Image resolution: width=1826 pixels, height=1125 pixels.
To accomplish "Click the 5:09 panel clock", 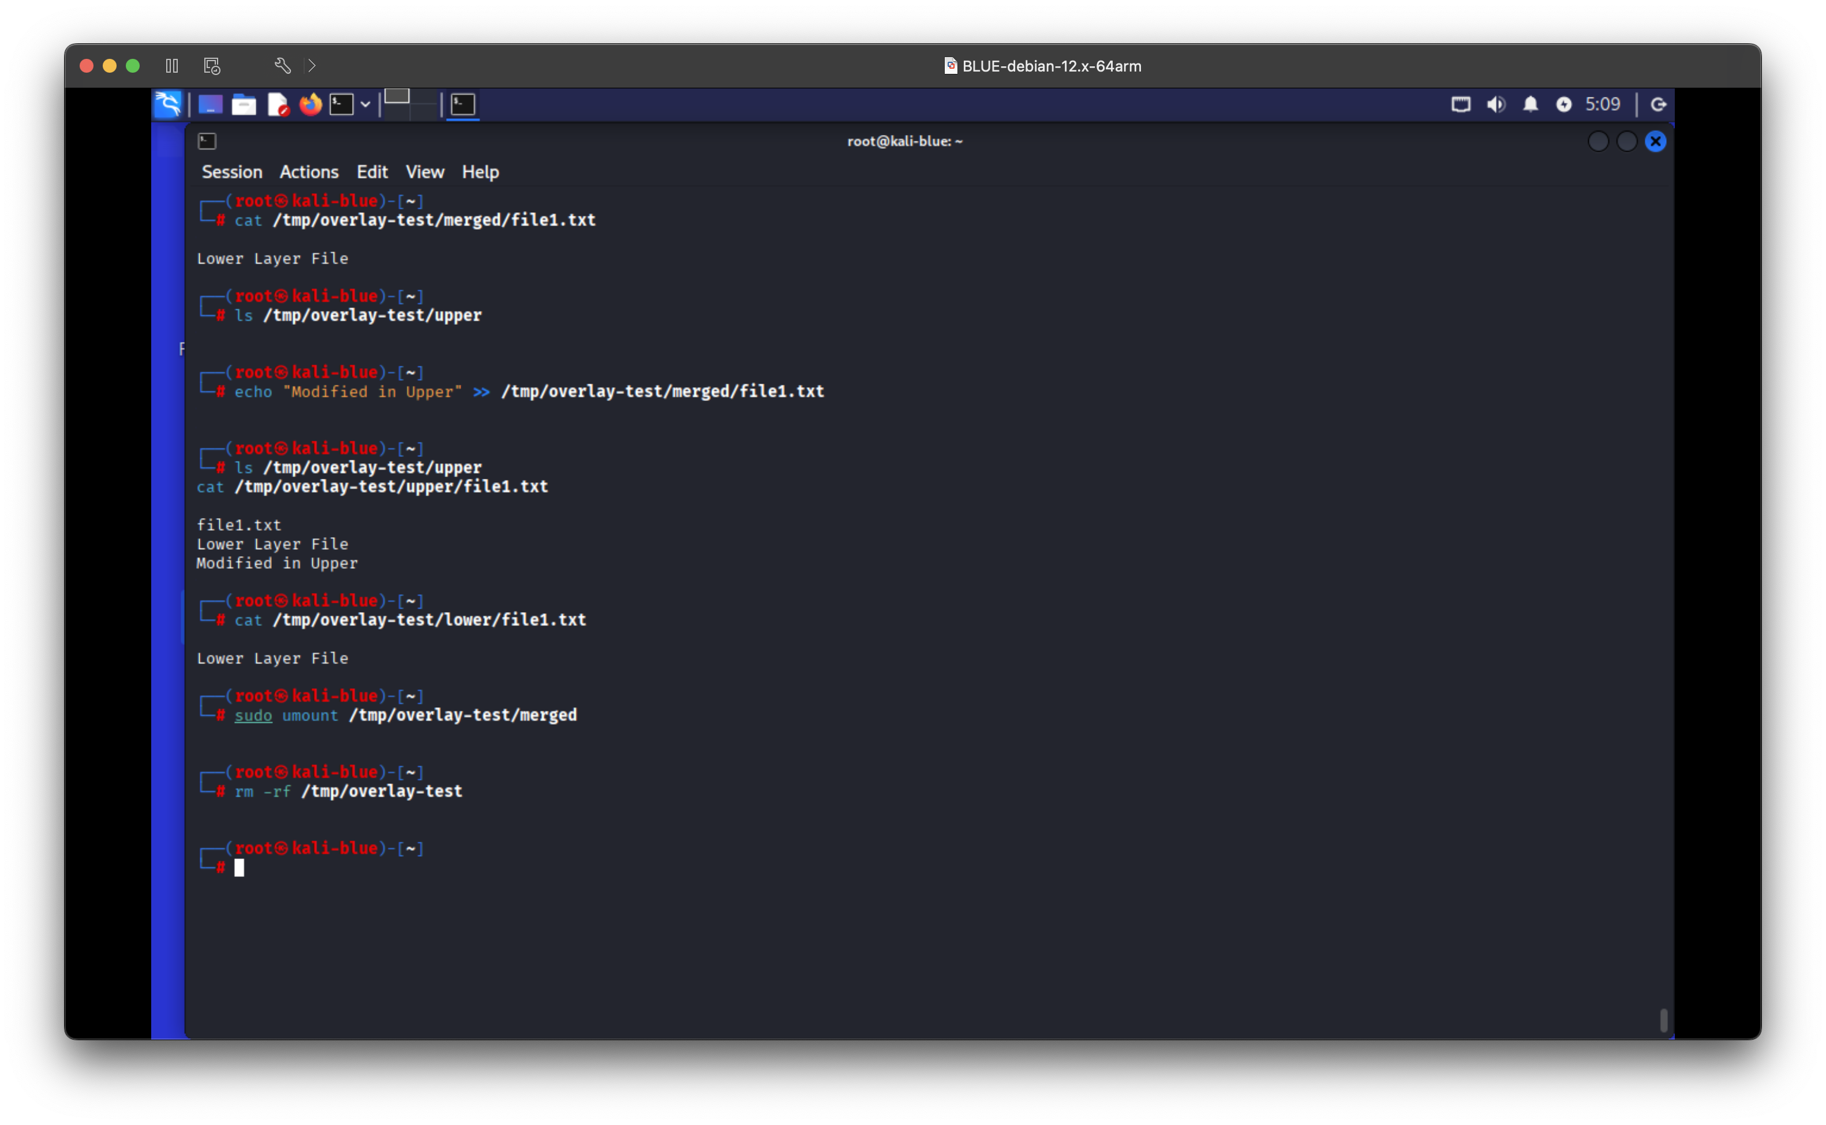I will tap(1602, 104).
